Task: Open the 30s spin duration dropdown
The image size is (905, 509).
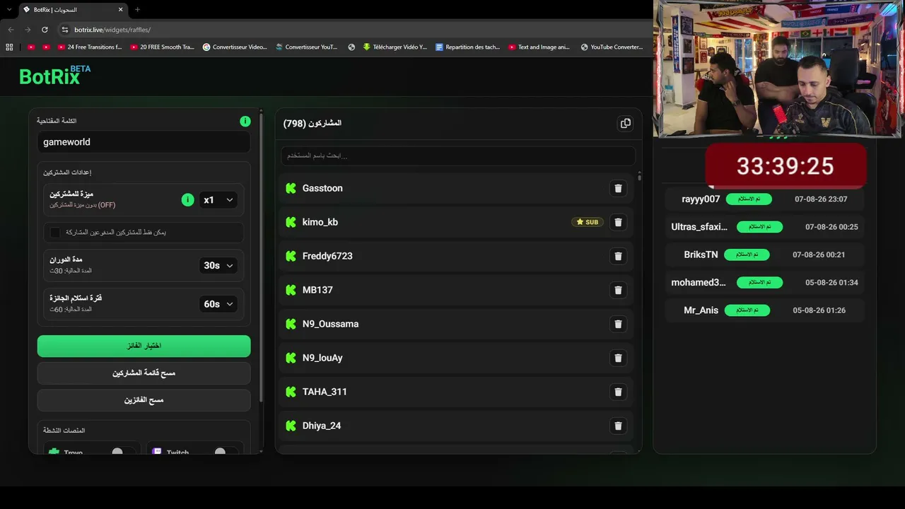Action: click(218, 266)
